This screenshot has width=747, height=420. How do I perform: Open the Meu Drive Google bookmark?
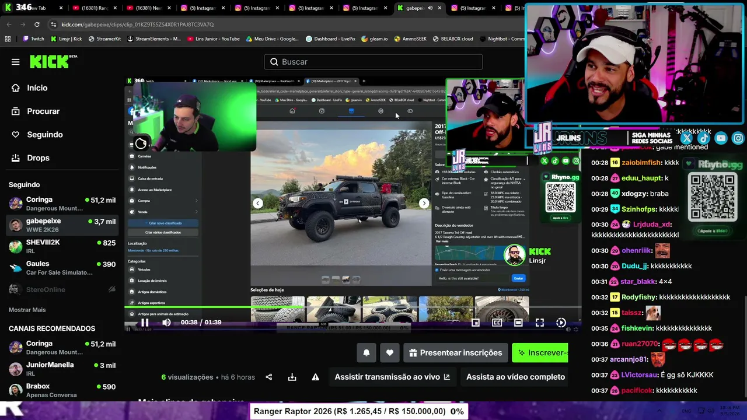(x=273, y=39)
